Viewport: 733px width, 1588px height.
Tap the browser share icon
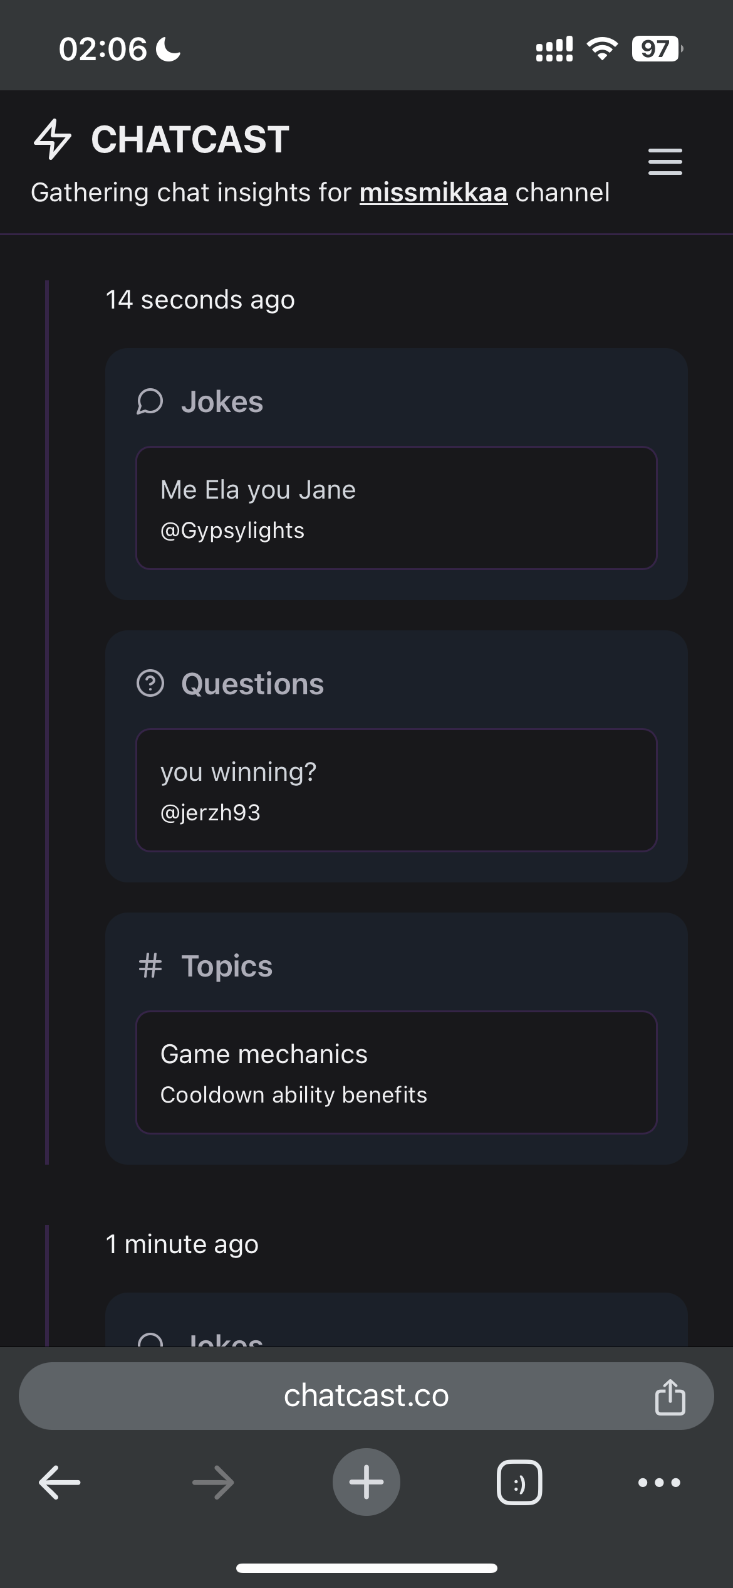[x=670, y=1396]
